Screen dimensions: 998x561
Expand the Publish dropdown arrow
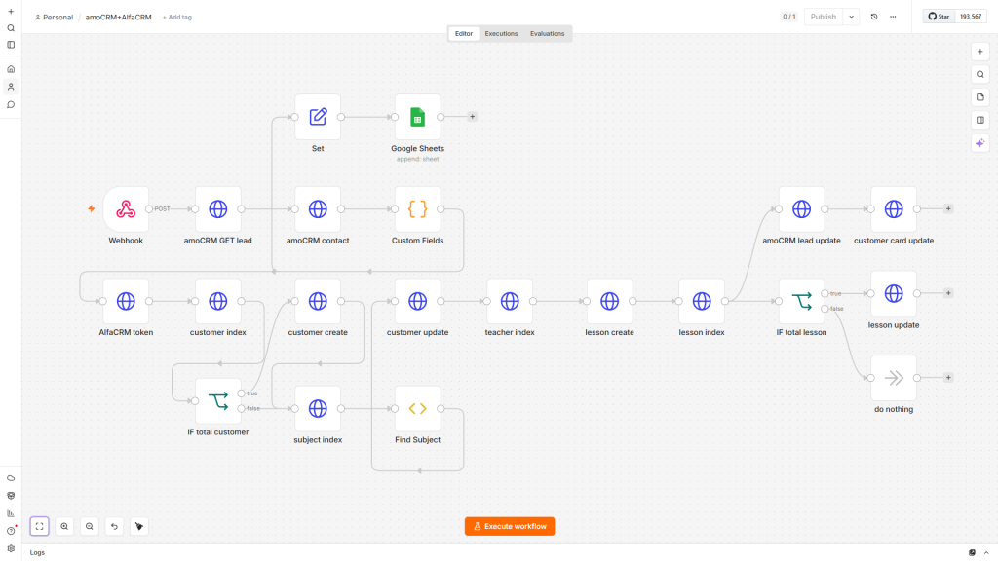[x=851, y=17]
